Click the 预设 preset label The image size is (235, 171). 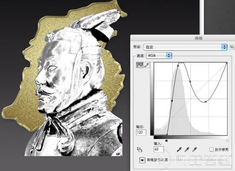pos(137,47)
